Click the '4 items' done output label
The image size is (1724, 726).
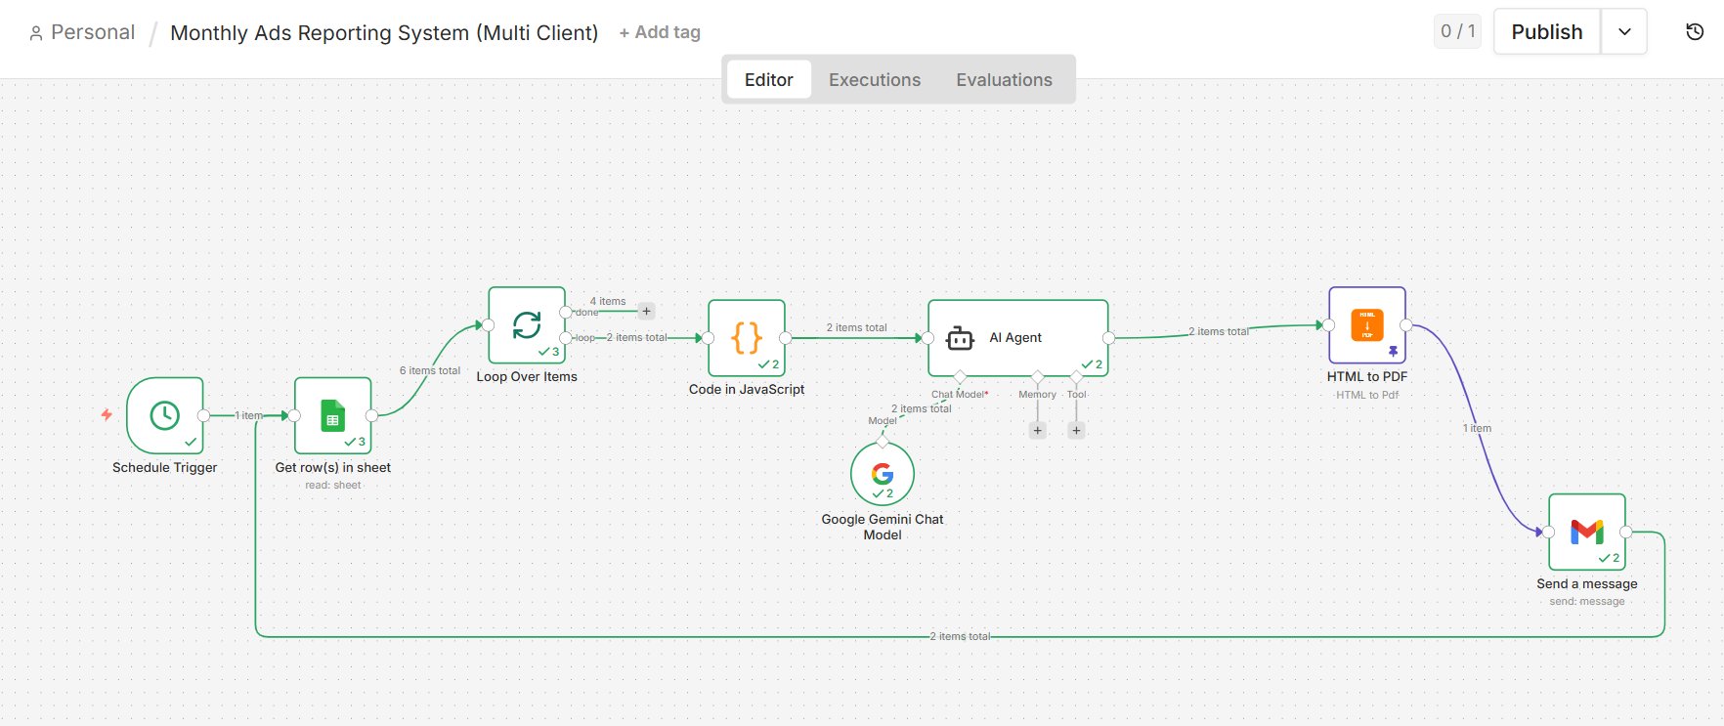pos(608,301)
